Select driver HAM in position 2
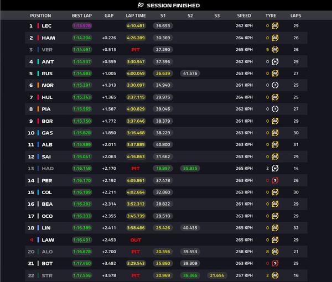Screen dimensions: 332x282 click(48, 38)
